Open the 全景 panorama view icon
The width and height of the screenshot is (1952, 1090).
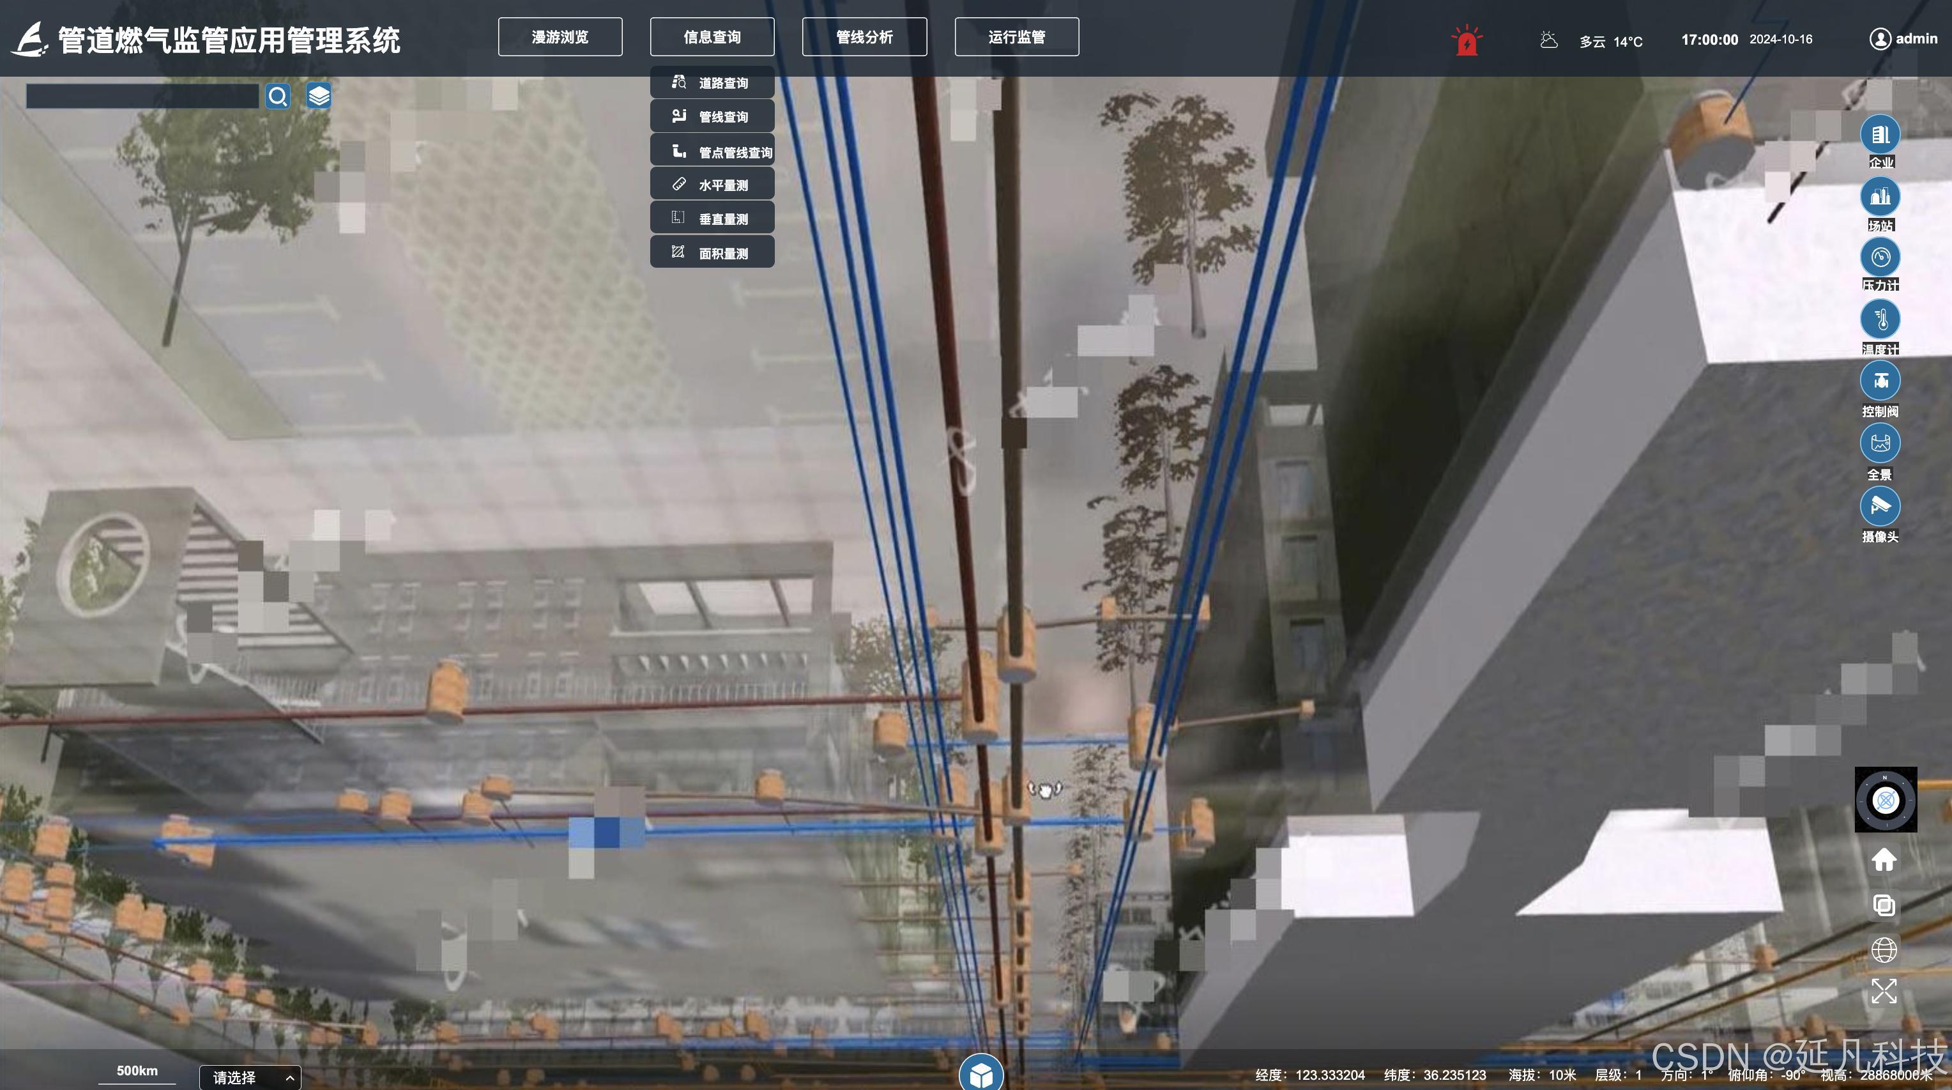(1880, 443)
